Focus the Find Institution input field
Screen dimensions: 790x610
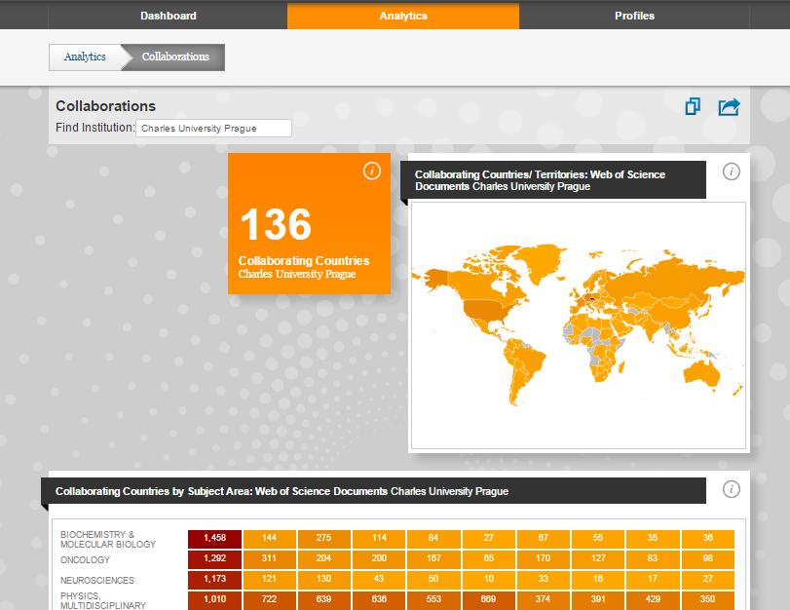click(x=213, y=128)
